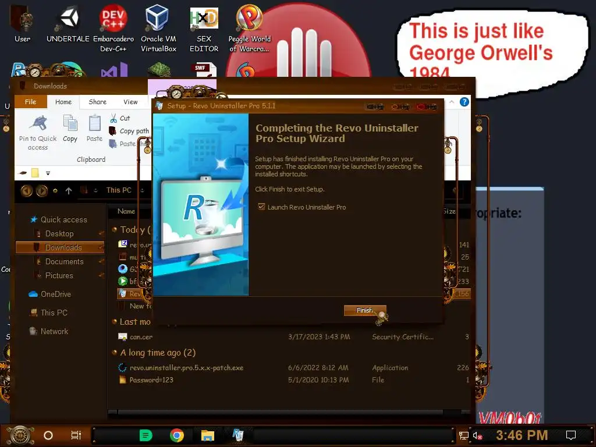The image size is (596, 447).
Task: Select Desktop in navigation pane
Action: click(x=59, y=233)
